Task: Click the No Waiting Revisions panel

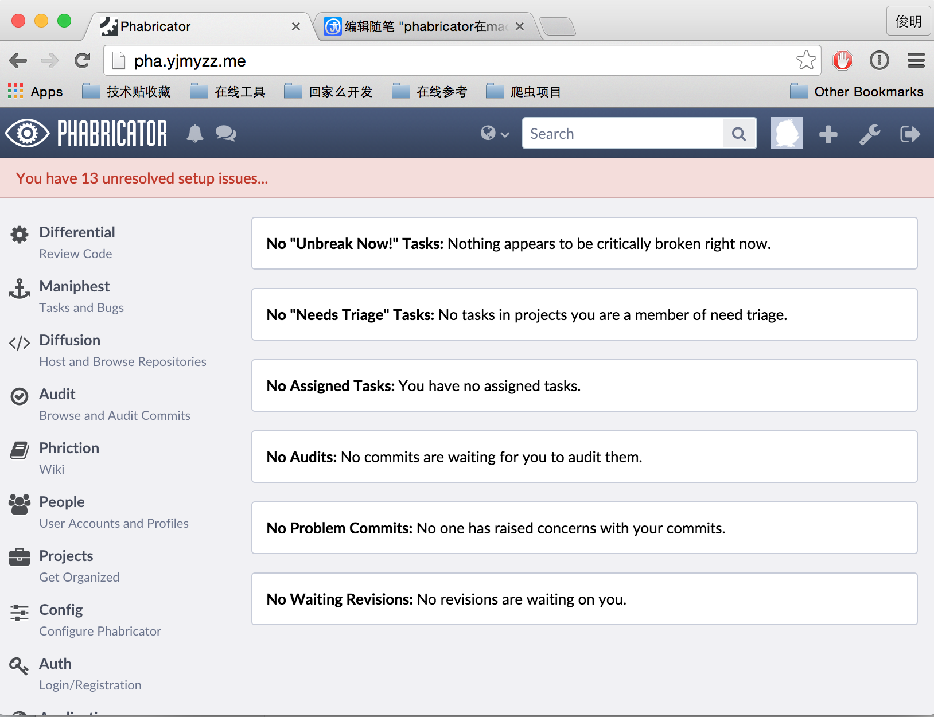Action: [585, 599]
